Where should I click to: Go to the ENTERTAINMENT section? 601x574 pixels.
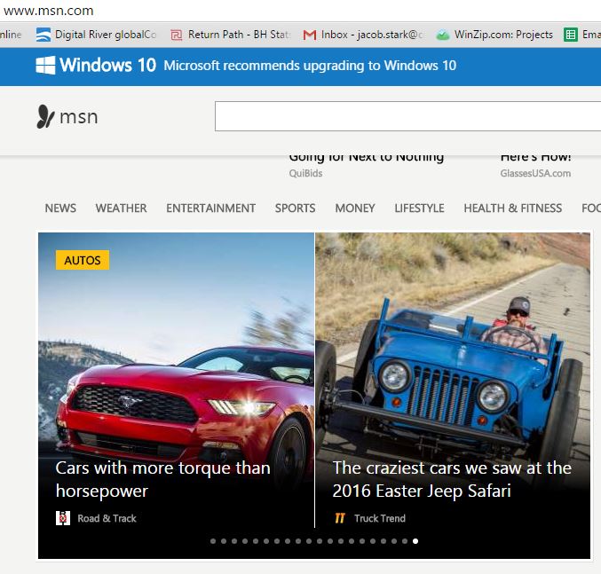210,208
